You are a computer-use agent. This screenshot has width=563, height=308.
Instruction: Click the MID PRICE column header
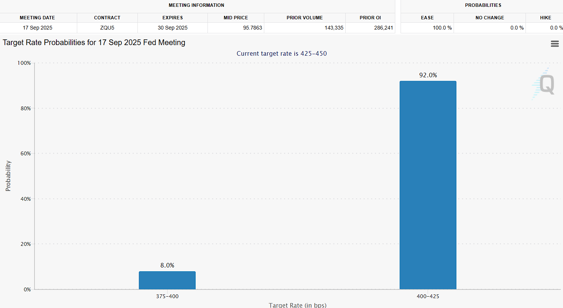click(x=235, y=18)
